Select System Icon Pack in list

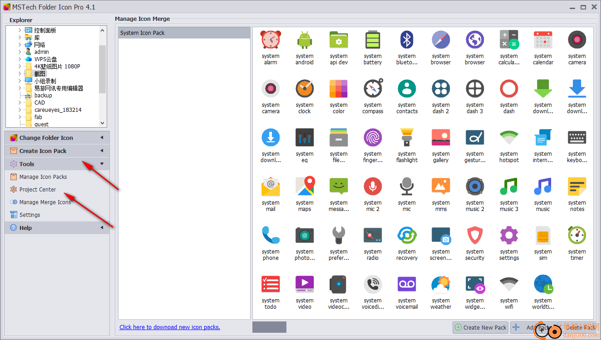pyautogui.click(x=184, y=33)
